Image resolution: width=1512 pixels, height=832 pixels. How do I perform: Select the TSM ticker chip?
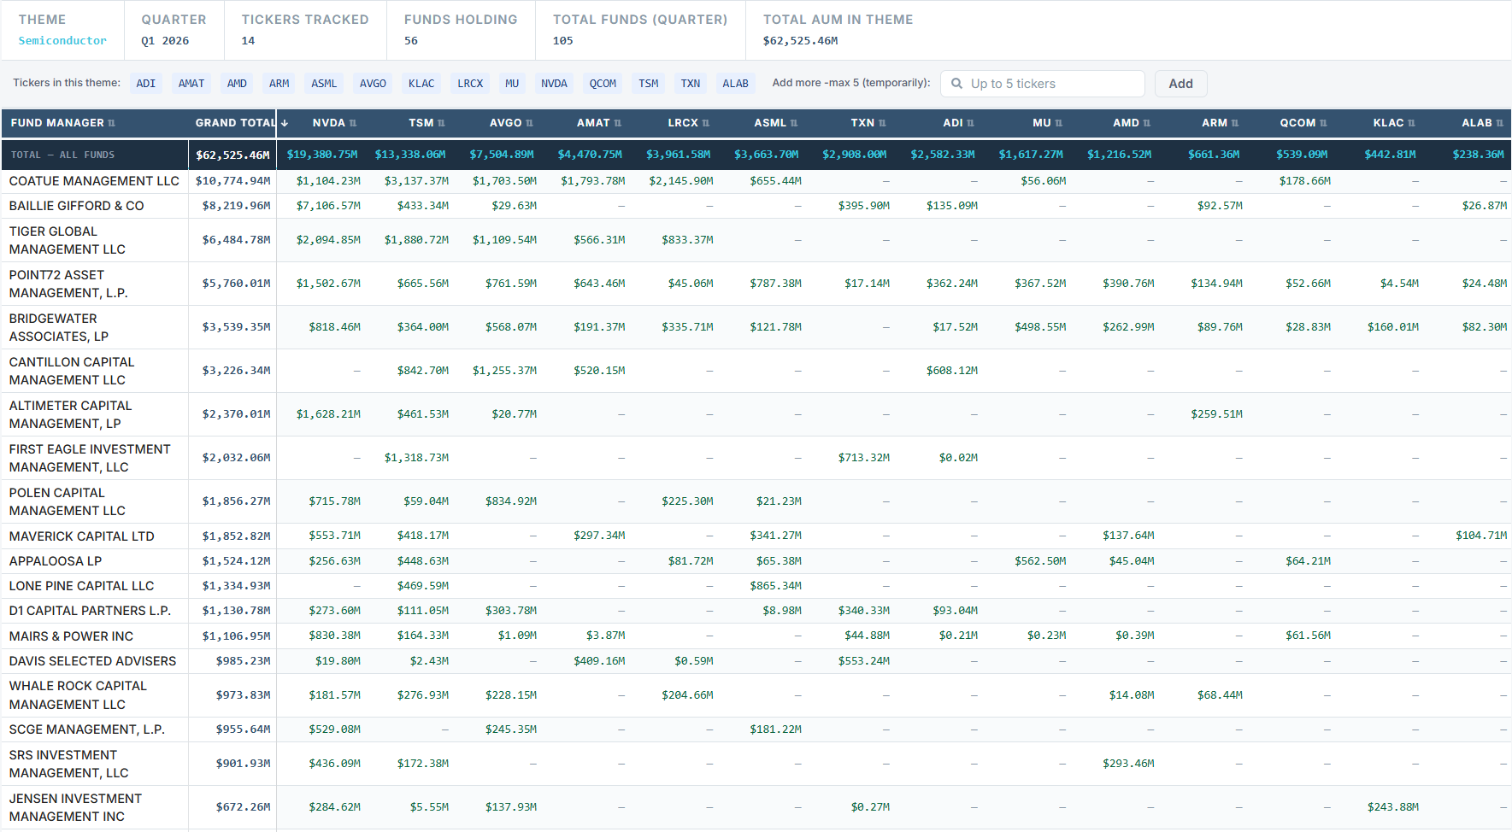coord(649,84)
